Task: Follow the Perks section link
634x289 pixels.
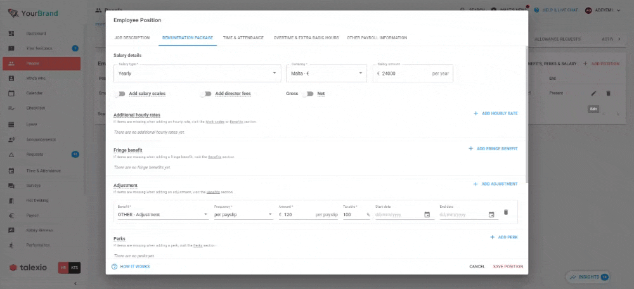Action: [198, 245]
